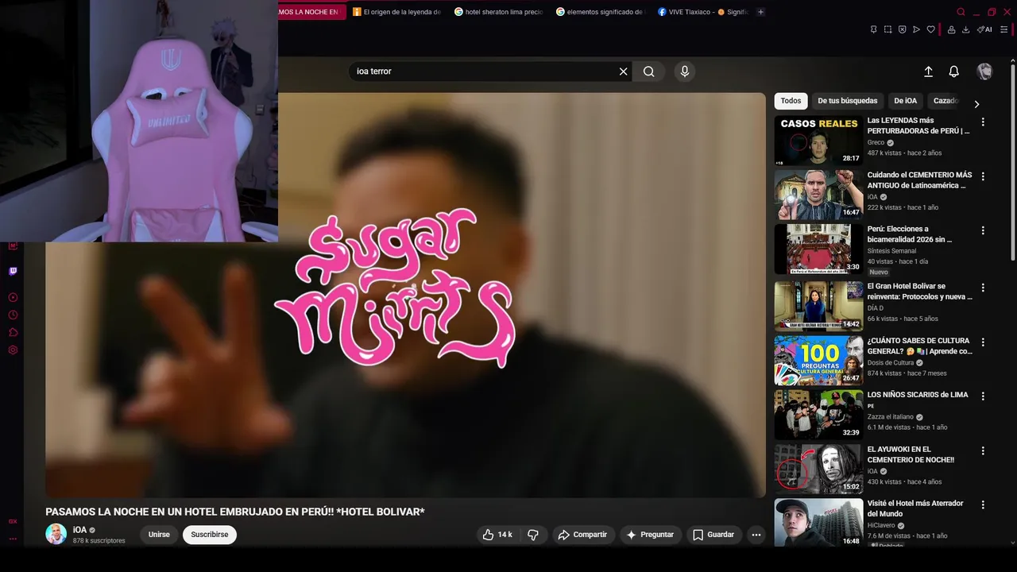Show more filter chips with arrow
The width and height of the screenshot is (1017, 572).
point(976,104)
